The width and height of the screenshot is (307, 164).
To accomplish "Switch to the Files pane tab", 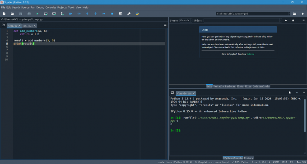I will coord(248,86).
